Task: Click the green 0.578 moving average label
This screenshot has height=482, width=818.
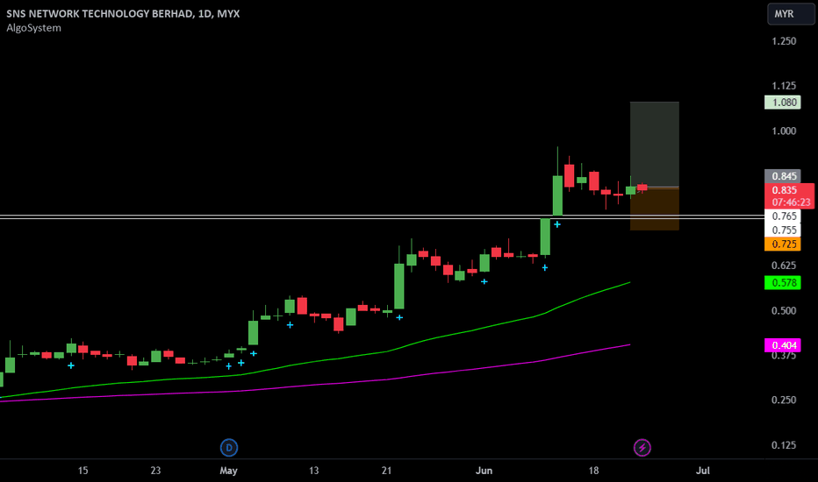Action: point(783,283)
